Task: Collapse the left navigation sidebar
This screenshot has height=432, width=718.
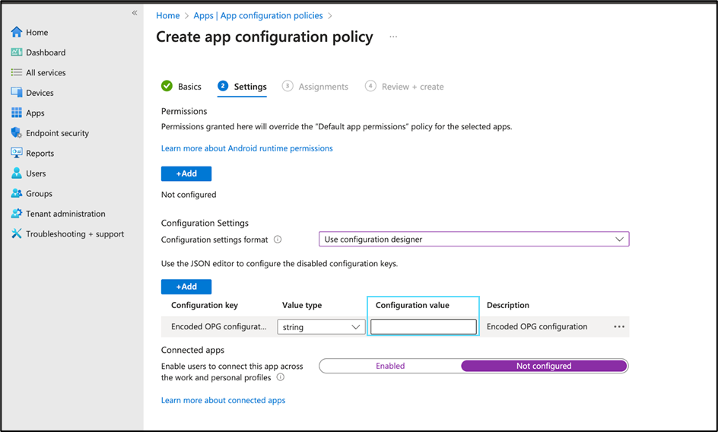Action: (x=135, y=13)
